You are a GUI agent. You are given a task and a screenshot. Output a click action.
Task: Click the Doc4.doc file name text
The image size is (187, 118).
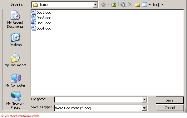(44, 28)
